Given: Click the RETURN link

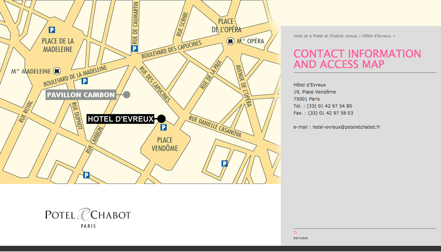Looking at the screenshot, I should 301,238.
